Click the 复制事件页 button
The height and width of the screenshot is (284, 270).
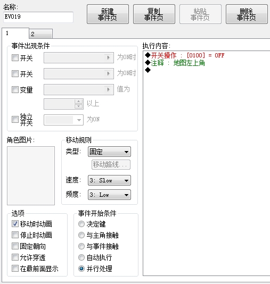pos(154,14)
